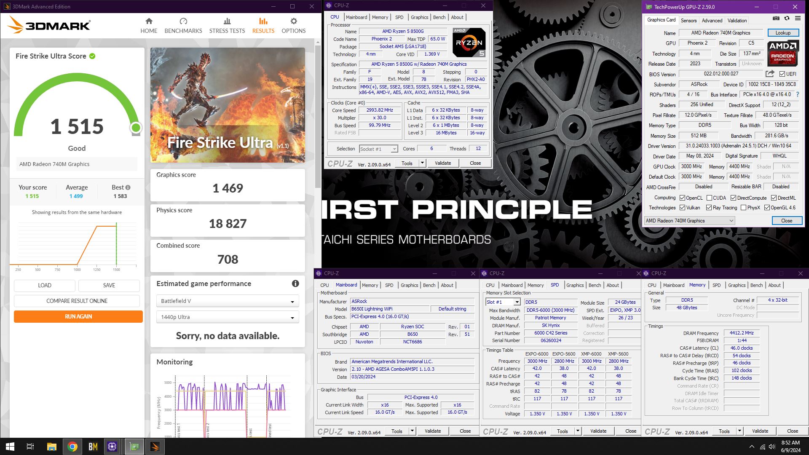The image size is (809, 455).
Task: Expand Tools arrow in CPU-Z Mainboard window
Action: [412, 431]
